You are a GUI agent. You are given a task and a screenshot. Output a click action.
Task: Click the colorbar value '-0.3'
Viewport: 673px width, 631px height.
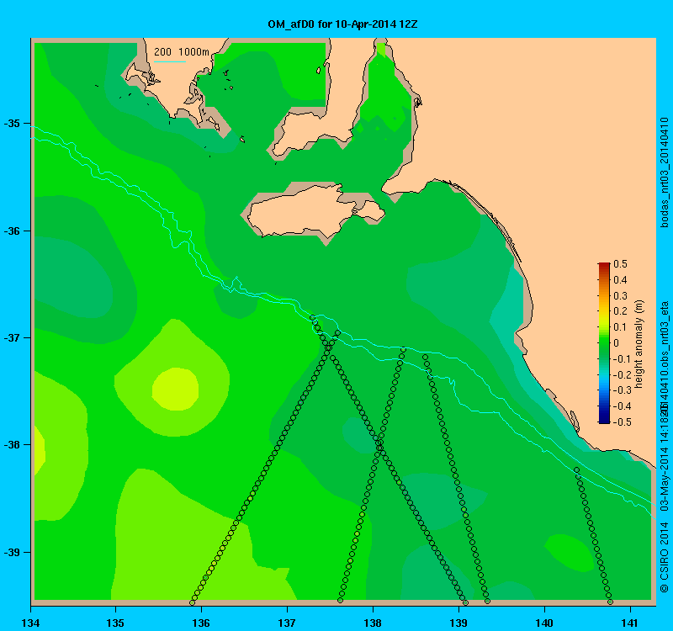click(621, 390)
